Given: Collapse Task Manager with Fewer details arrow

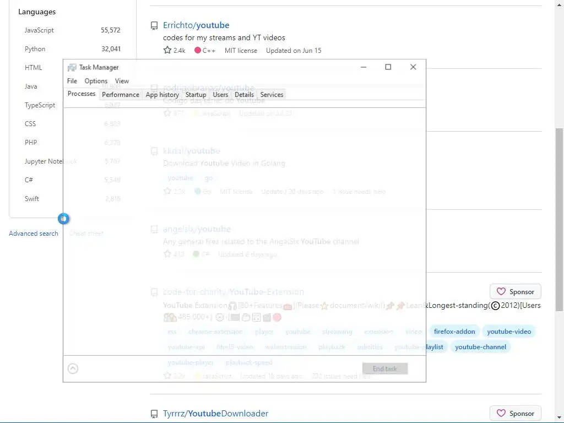Looking at the screenshot, I should click(x=73, y=368).
